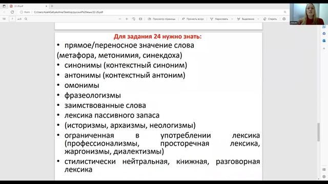Focus the address bar with PDF path
328x184 pixels.
pyautogui.click(x=68, y=12)
